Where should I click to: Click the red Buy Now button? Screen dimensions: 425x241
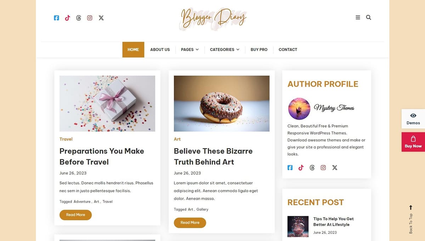(x=413, y=142)
